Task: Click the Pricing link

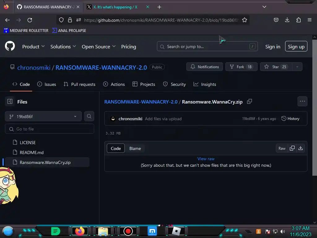Action: coord(128,46)
